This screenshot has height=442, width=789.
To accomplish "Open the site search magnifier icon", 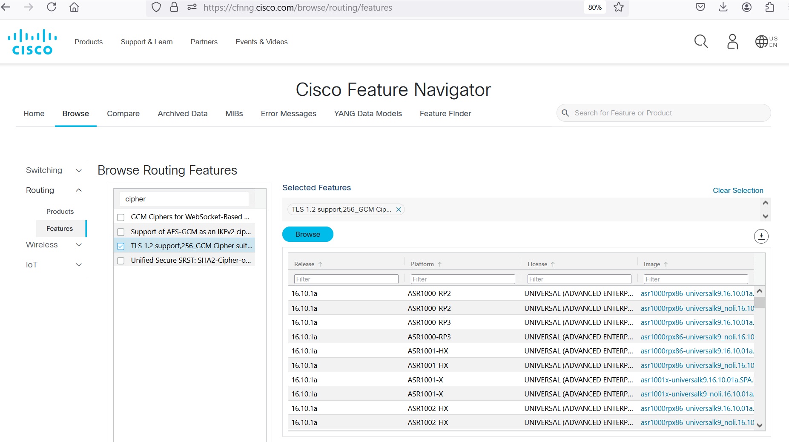I will (x=701, y=41).
